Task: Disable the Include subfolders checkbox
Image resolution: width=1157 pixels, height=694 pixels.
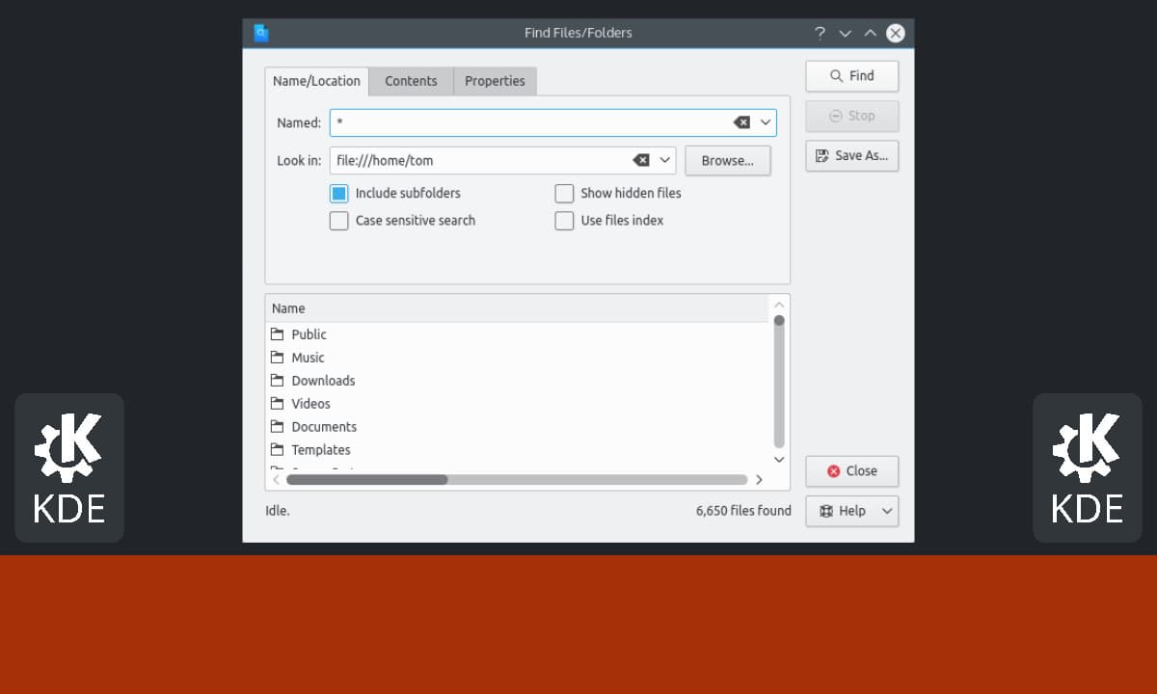Action: point(339,194)
